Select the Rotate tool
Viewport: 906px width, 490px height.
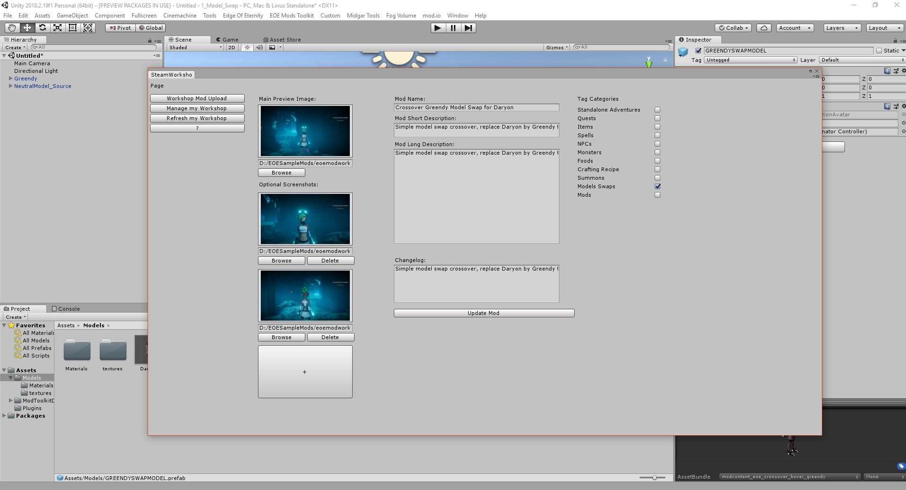(42, 28)
